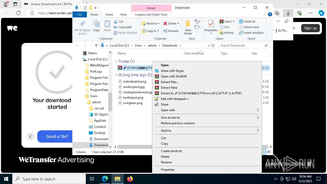Click Copy path in ribbon
The height and width of the screenshot is (184, 327).
click(123, 27)
